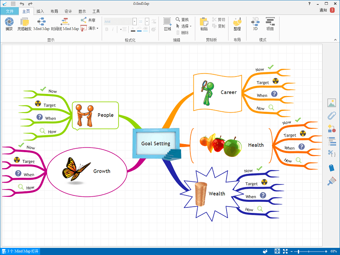Click '3 个 Mind Map 打开' status button
Screen dimensions: 340x255
point(20,251)
